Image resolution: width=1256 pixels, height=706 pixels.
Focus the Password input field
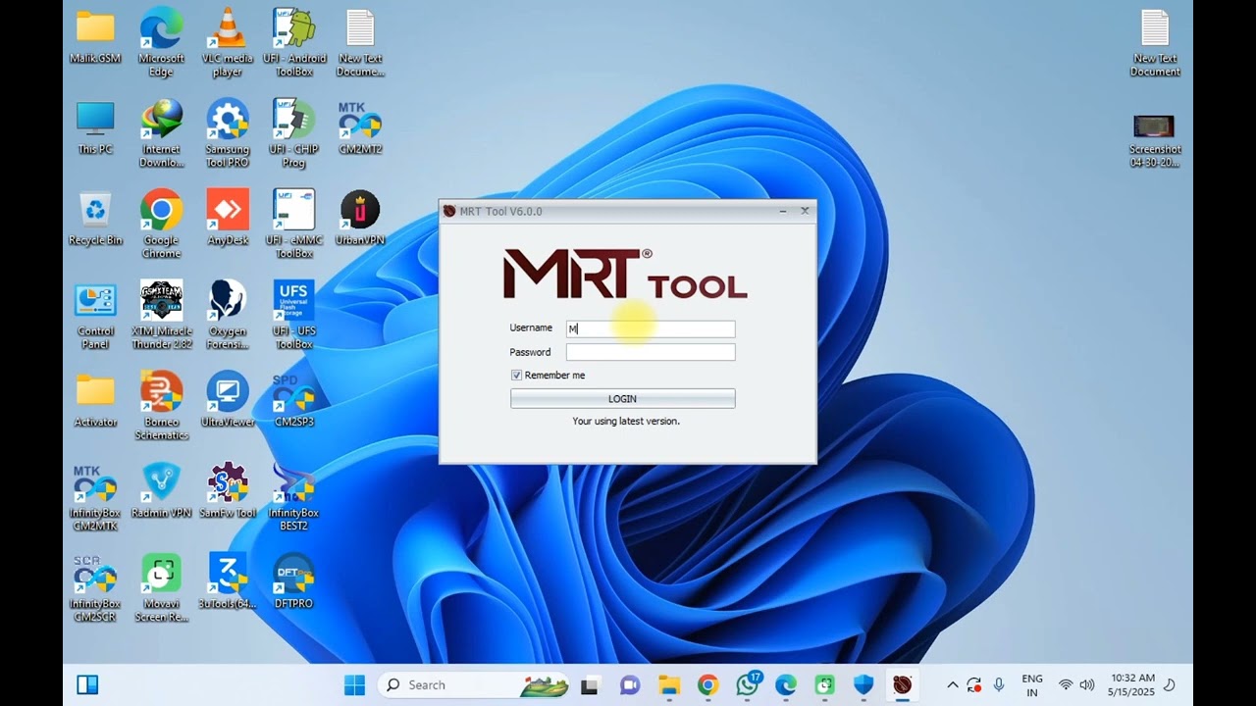[651, 352]
